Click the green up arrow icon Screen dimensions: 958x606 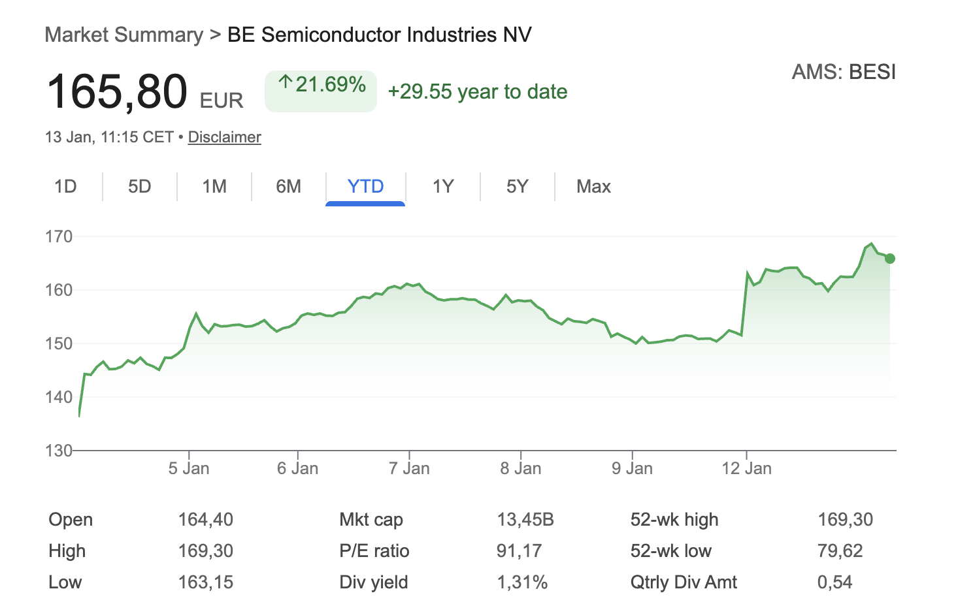(x=285, y=83)
